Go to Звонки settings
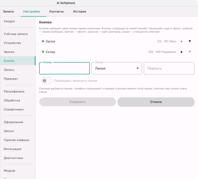 point(18,52)
